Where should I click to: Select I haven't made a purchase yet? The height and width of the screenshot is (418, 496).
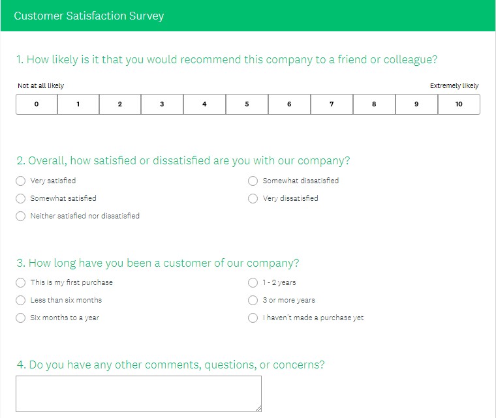pyautogui.click(x=253, y=318)
